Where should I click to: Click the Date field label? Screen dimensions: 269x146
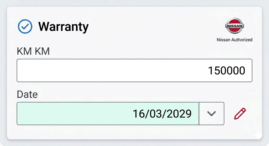(x=27, y=94)
